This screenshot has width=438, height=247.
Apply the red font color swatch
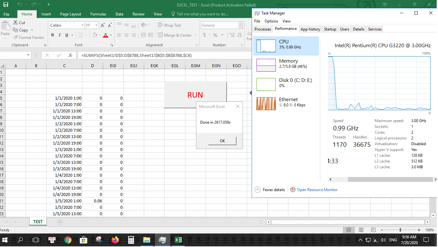106,35
